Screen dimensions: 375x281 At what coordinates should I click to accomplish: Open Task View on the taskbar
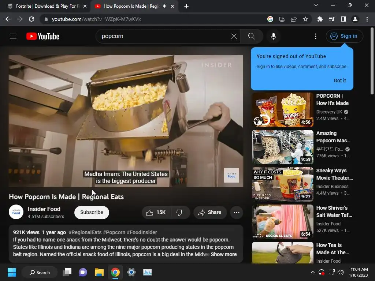click(x=67, y=272)
